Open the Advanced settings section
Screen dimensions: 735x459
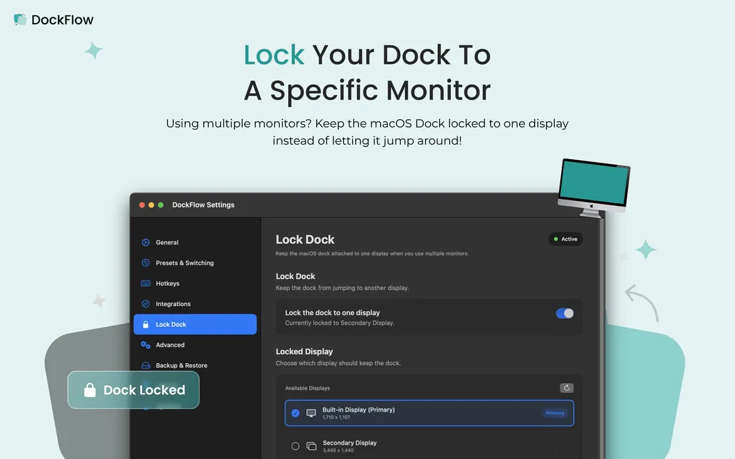[195, 345]
